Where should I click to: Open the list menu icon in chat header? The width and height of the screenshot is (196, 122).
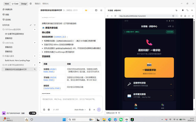(101, 10)
